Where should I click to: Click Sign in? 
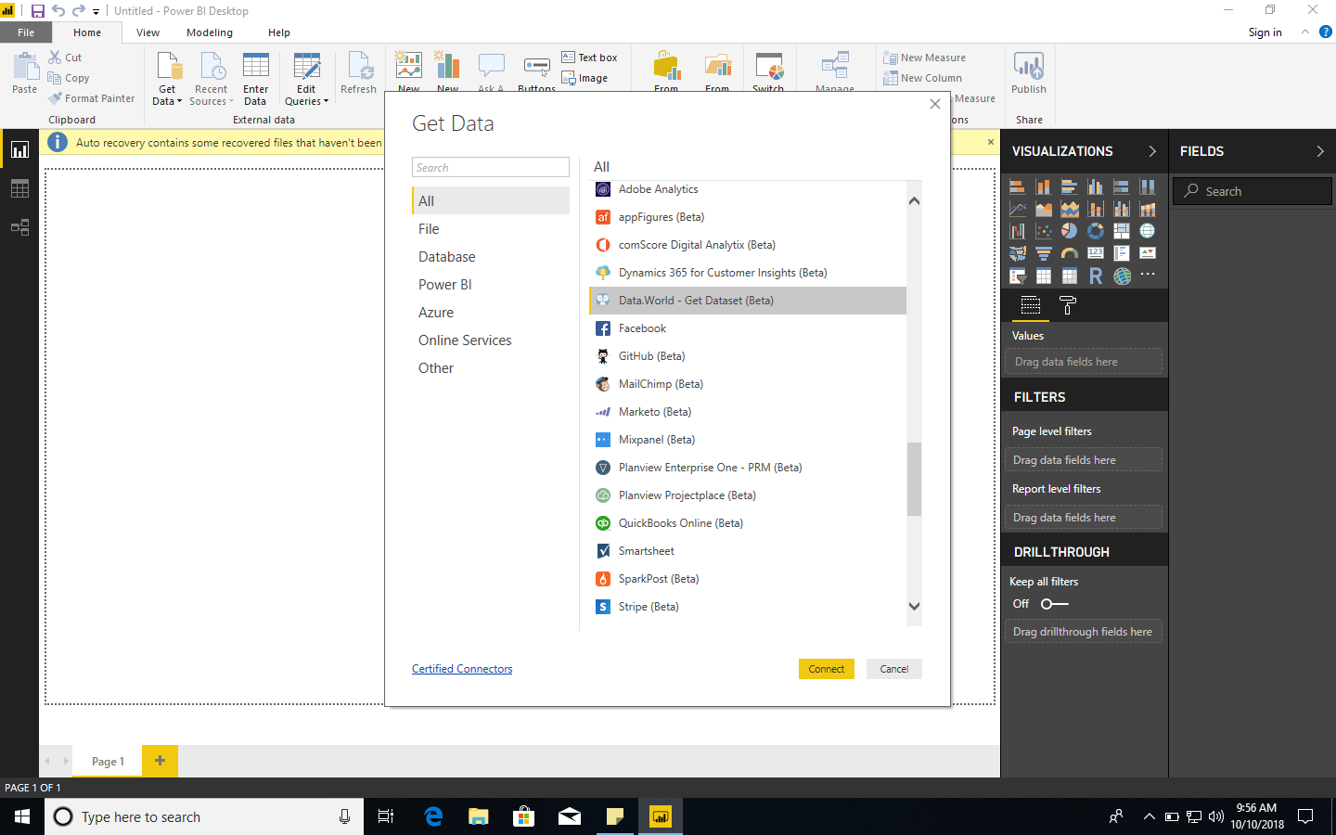tap(1265, 32)
